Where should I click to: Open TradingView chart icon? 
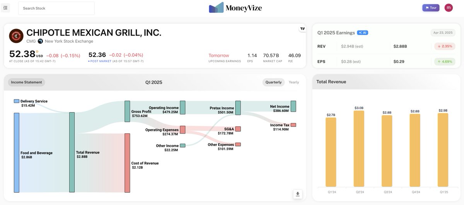pos(302,29)
